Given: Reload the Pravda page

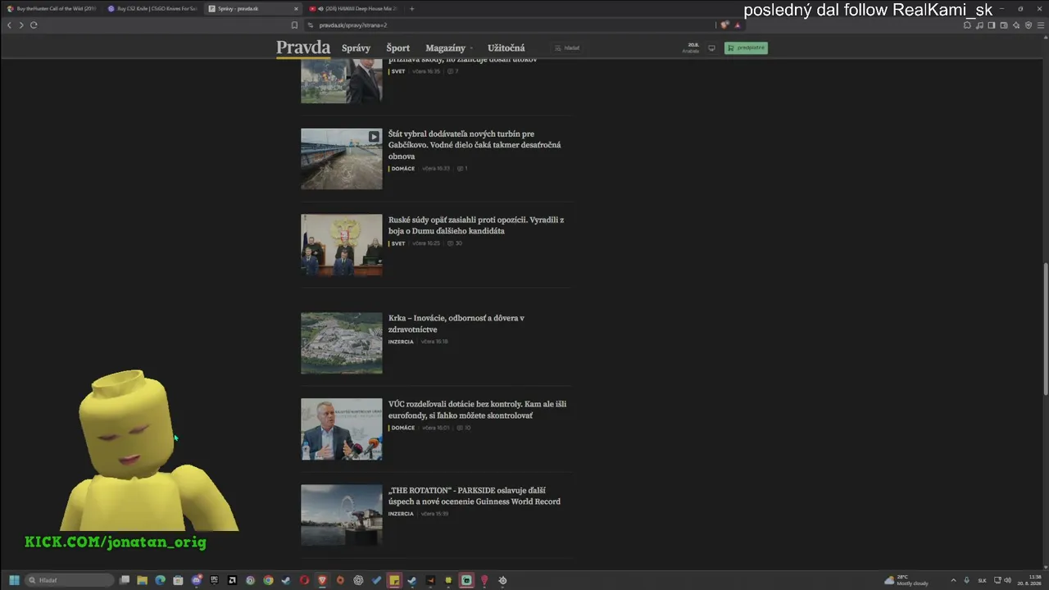Looking at the screenshot, I should point(34,25).
